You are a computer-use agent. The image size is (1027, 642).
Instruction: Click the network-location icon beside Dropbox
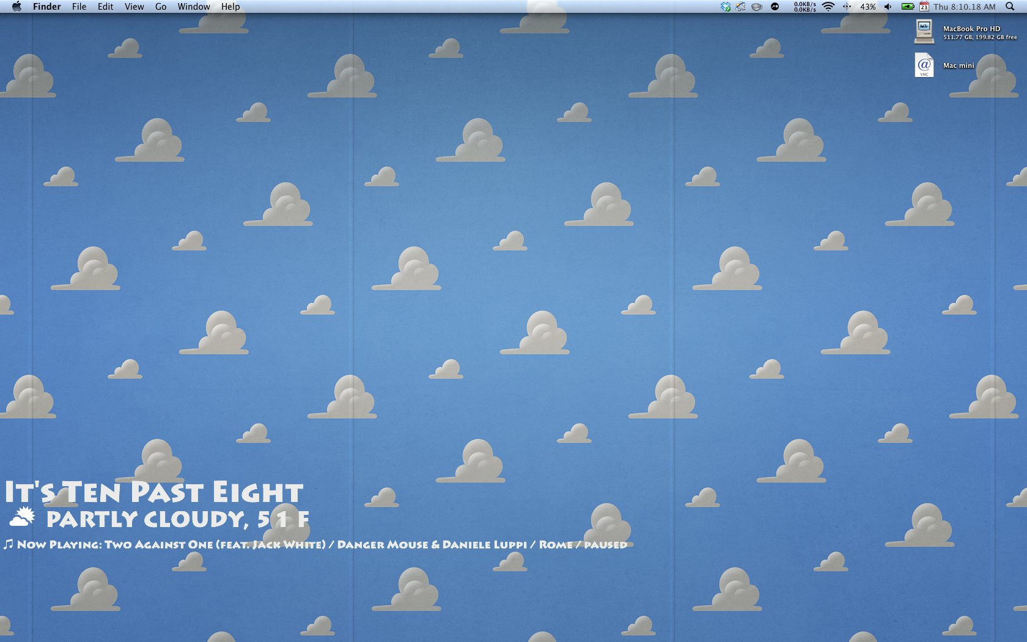click(x=741, y=7)
